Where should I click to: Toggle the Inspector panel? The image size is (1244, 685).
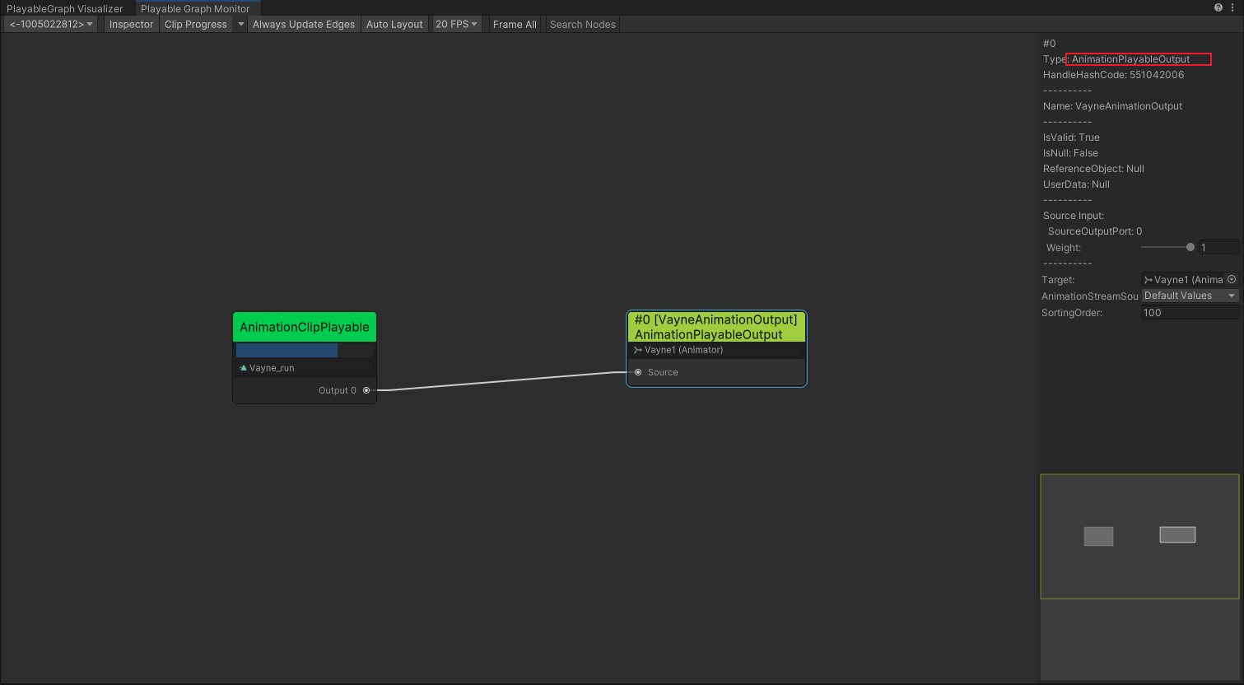click(x=131, y=24)
